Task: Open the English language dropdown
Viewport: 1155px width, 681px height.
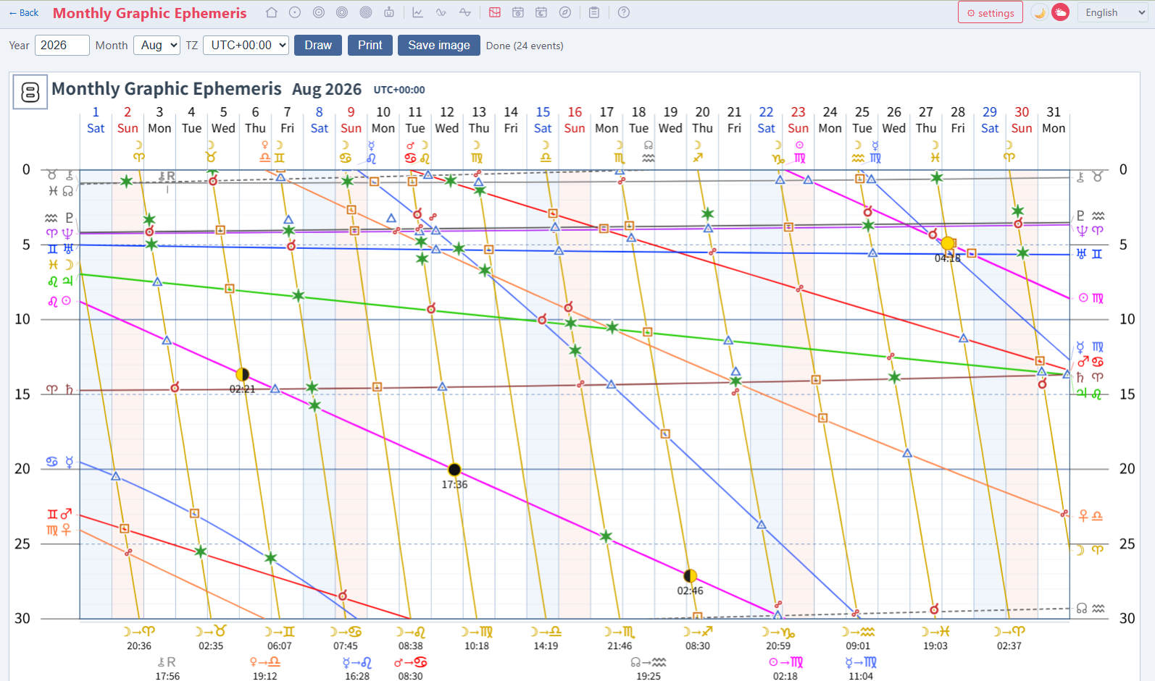Action: (x=1114, y=12)
